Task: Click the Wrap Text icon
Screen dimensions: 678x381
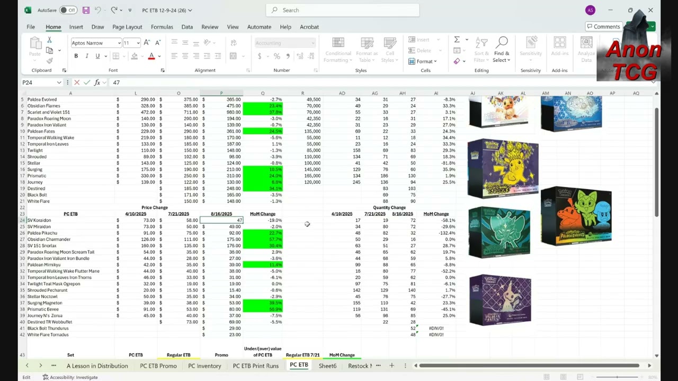Action: [x=233, y=43]
